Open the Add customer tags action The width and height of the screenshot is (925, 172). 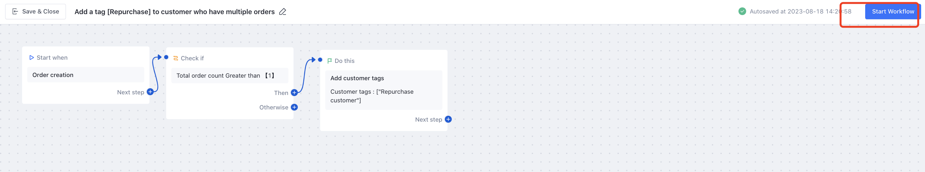(384, 90)
